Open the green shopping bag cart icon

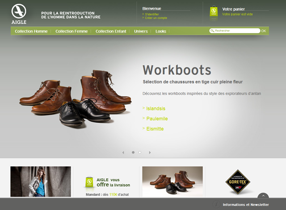coord(214,11)
